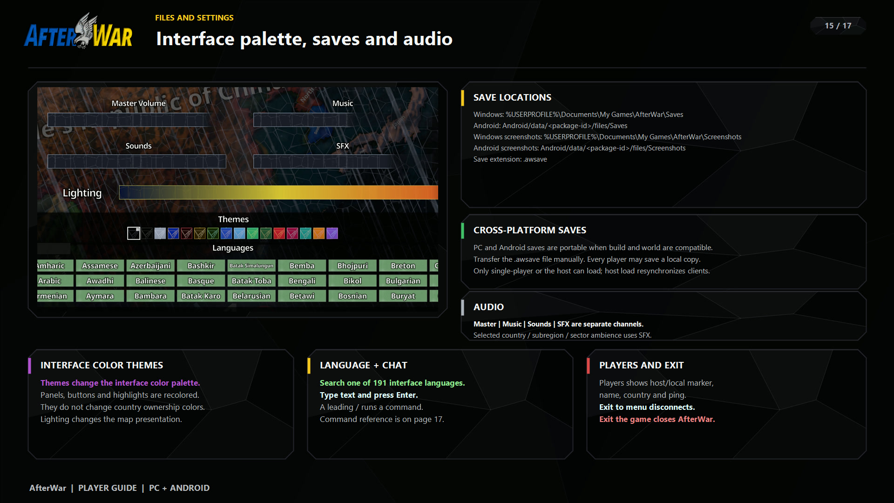
Task: Click the 'Save extension: .awsave' line
Action: click(510, 159)
